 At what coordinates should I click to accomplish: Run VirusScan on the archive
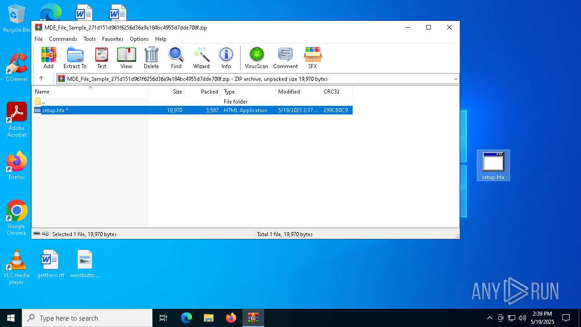point(256,58)
